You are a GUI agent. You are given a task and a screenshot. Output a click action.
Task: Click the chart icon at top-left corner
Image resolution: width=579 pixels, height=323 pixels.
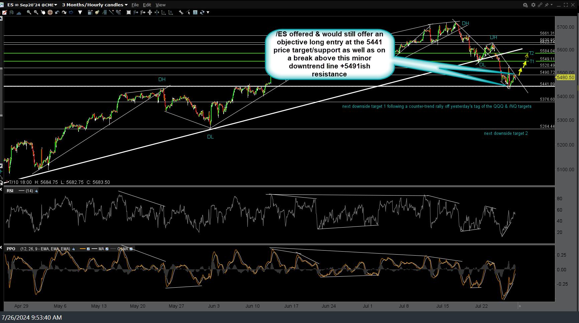[x=2, y=5]
